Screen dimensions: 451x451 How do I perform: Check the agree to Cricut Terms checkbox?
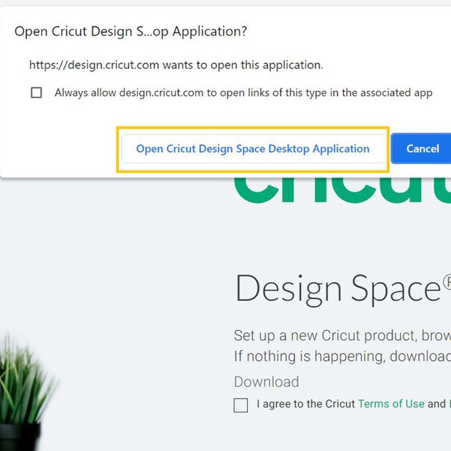(x=241, y=405)
